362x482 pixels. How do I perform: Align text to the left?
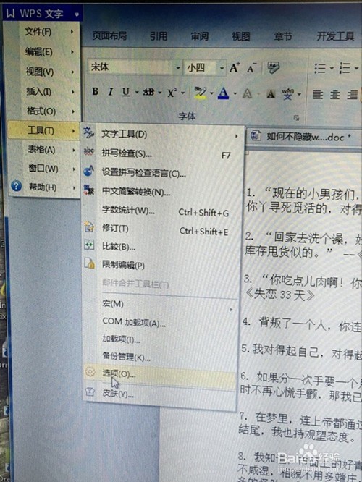coord(318,94)
